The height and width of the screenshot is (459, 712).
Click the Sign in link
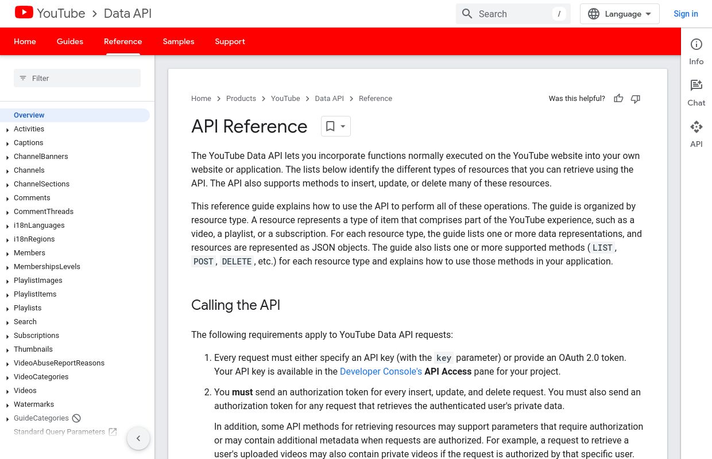tap(686, 14)
